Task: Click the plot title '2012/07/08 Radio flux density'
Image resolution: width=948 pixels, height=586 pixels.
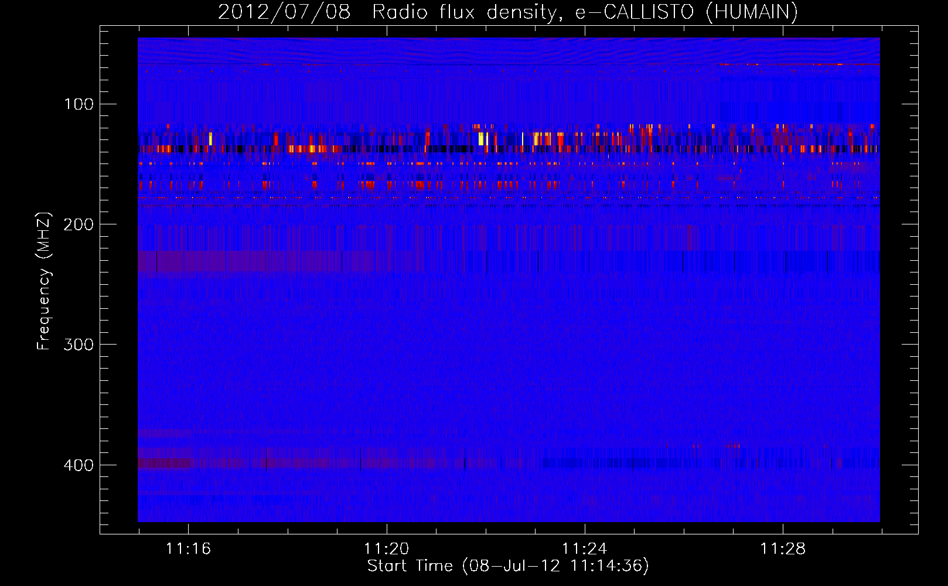Action: click(x=507, y=12)
